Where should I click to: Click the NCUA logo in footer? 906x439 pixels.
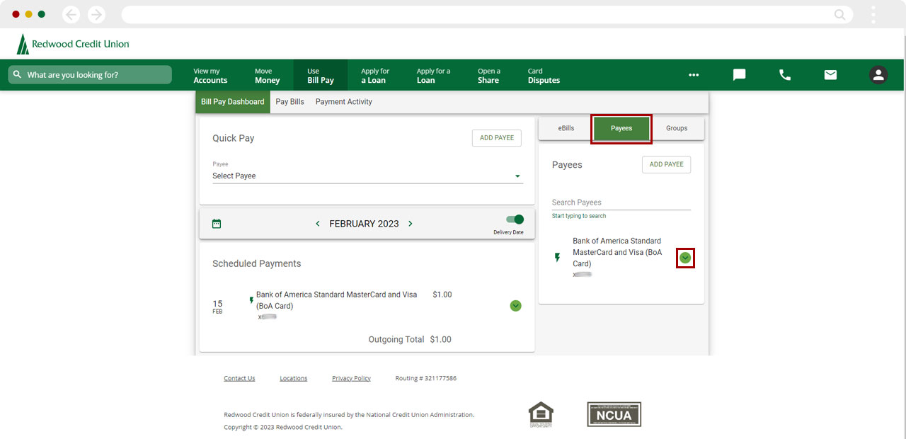pyautogui.click(x=614, y=415)
